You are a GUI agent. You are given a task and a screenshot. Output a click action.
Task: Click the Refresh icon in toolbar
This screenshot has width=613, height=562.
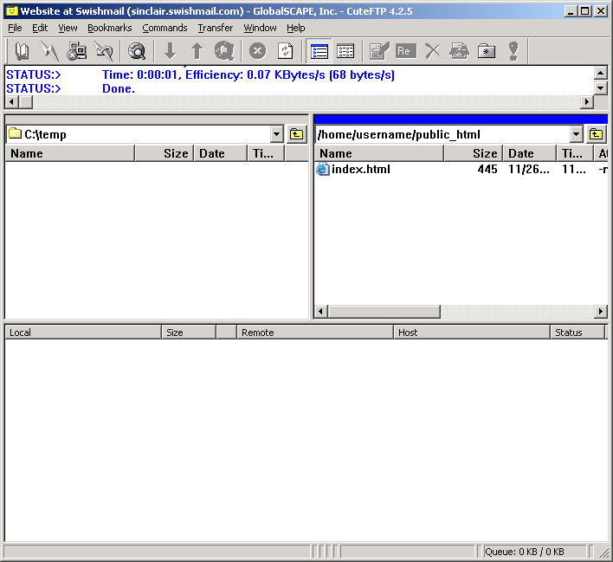285,51
